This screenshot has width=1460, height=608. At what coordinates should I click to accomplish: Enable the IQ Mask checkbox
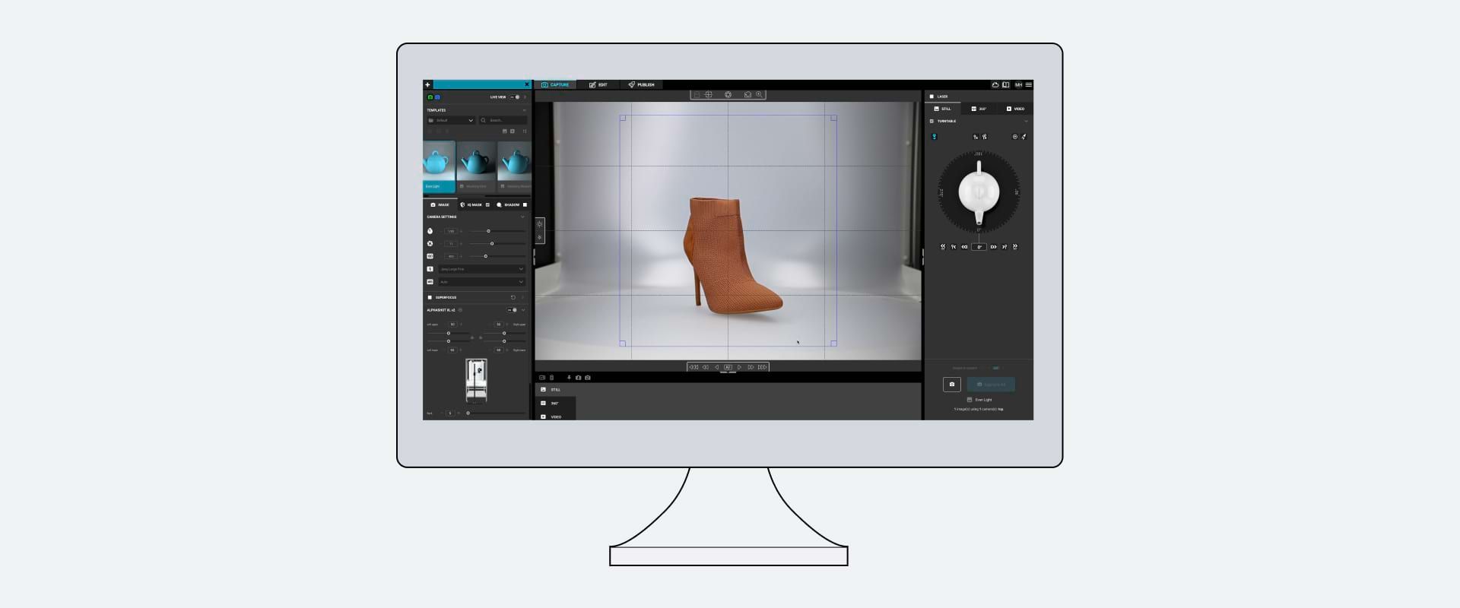coord(487,204)
